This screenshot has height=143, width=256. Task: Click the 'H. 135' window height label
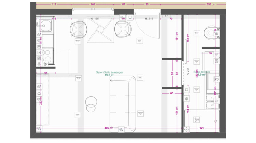pos(95,19)
